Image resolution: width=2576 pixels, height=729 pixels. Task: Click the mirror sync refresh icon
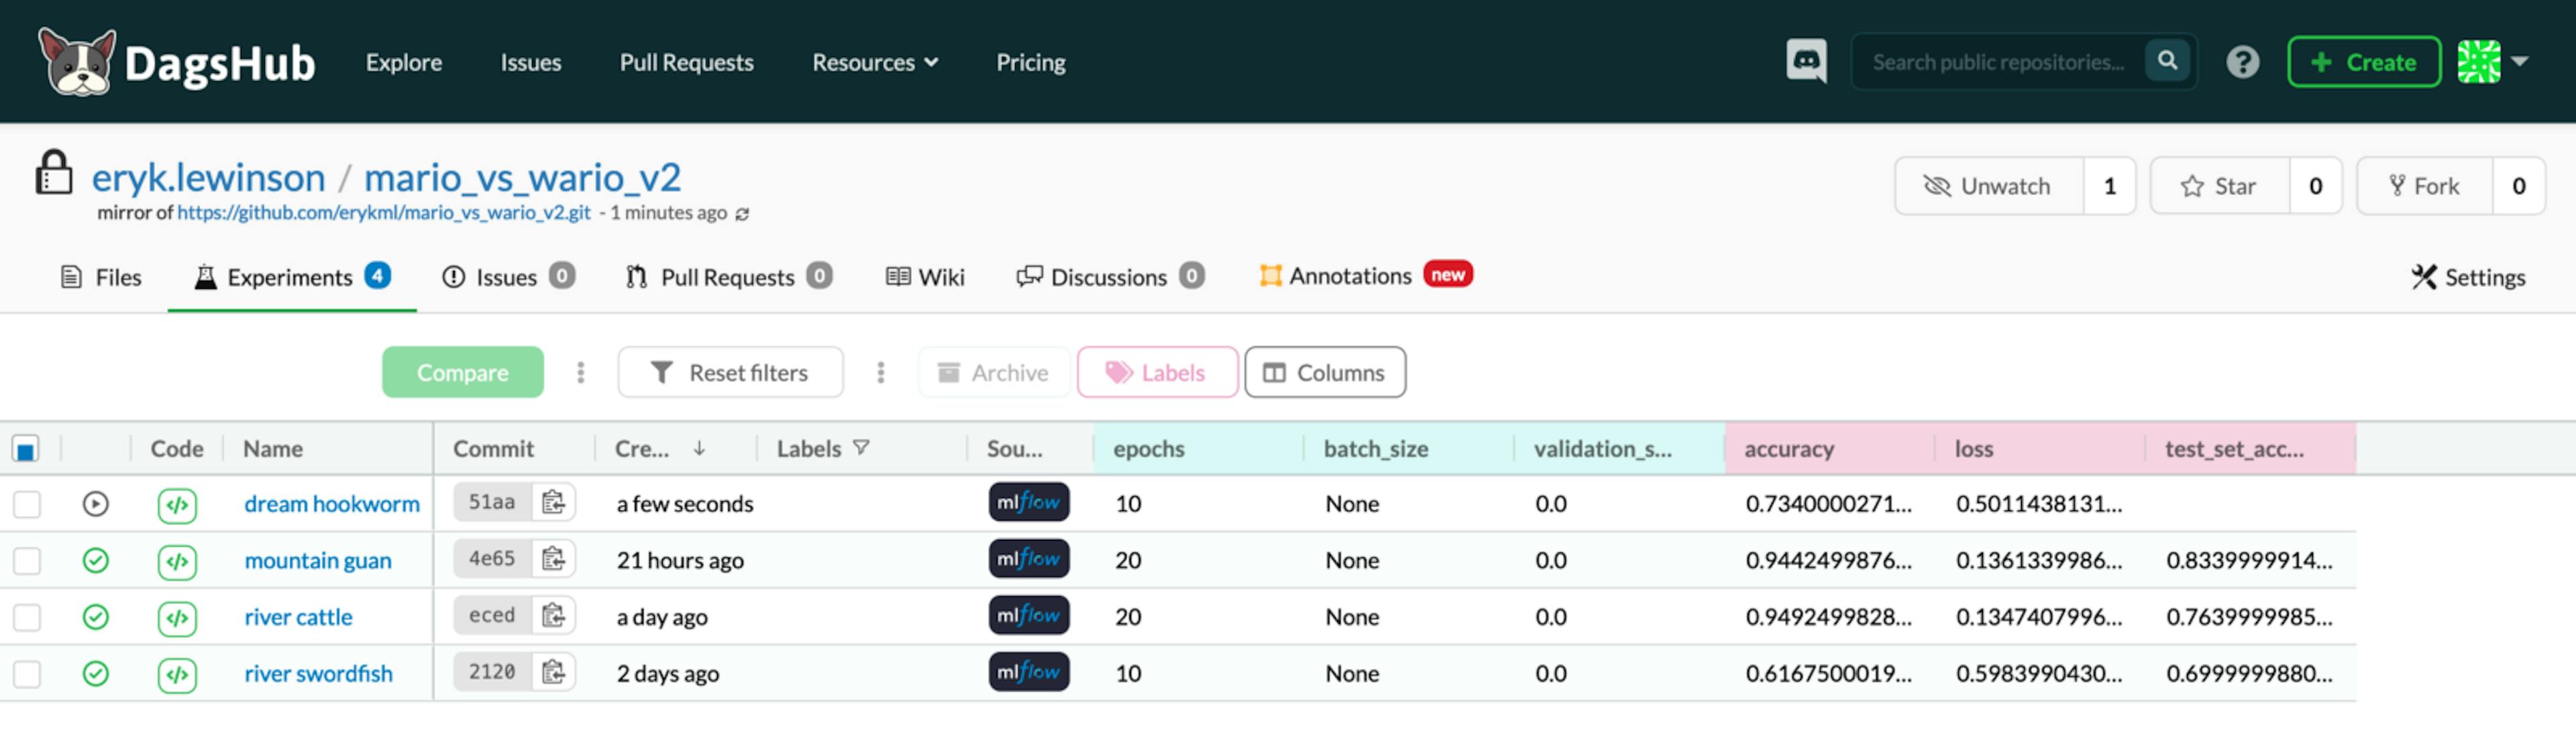(x=742, y=214)
